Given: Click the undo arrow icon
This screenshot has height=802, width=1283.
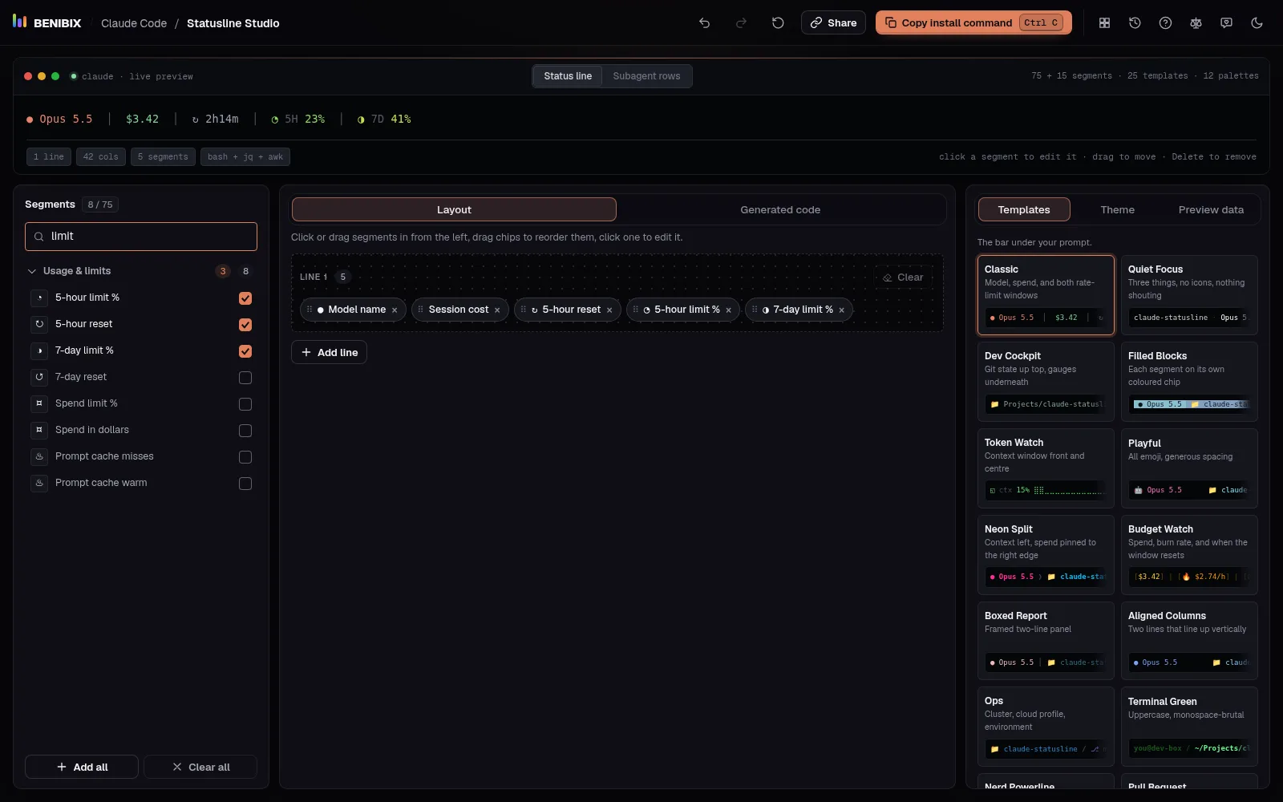Looking at the screenshot, I should pyautogui.click(x=704, y=23).
